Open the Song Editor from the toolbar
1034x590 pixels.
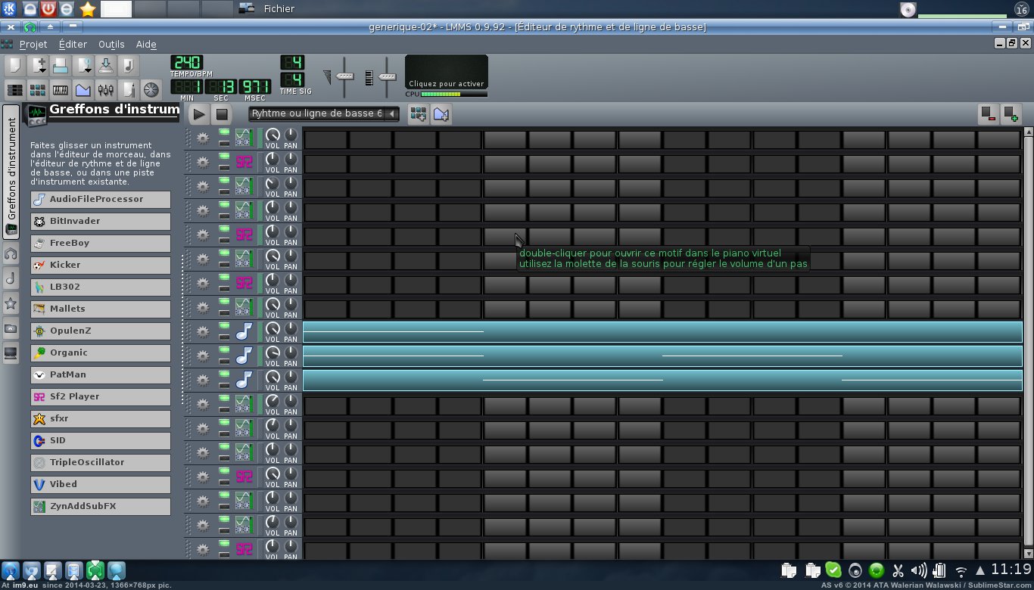(14, 90)
